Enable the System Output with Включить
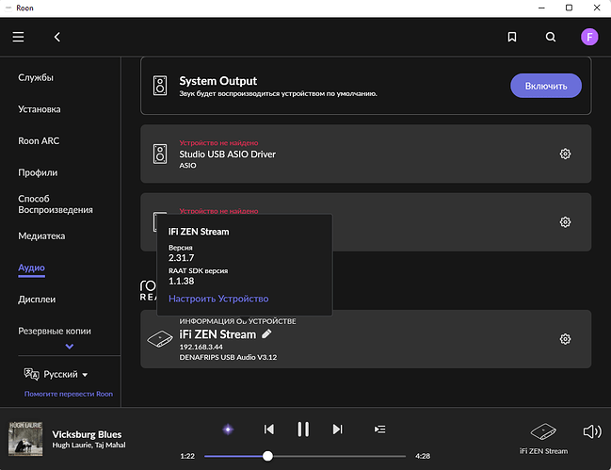This screenshot has height=470, width=611. pos(546,86)
